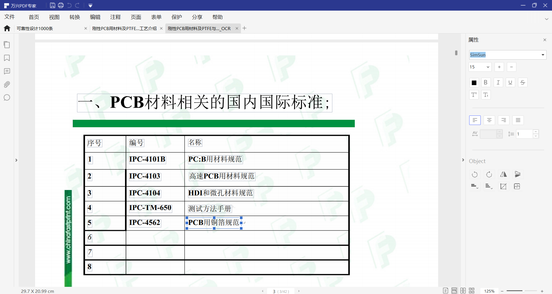Expand the left sidebar panel arrow
Screen dimensions: 552x294
(x=16, y=160)
